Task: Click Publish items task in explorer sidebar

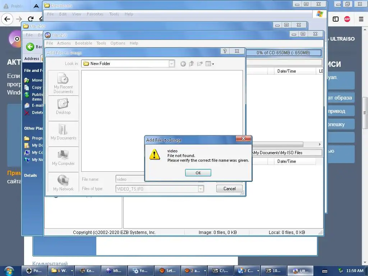Action: (34, 97)
